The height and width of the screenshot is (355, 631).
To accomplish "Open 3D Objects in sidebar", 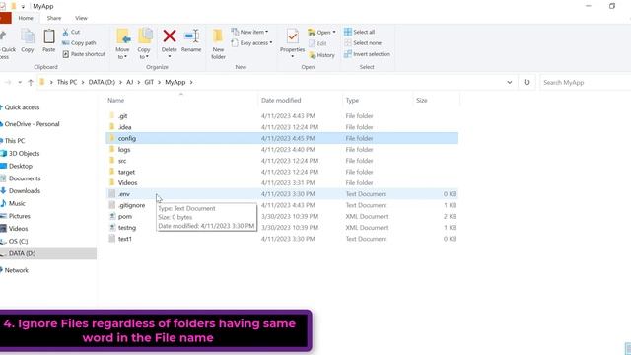I will [x=24, y=154].
